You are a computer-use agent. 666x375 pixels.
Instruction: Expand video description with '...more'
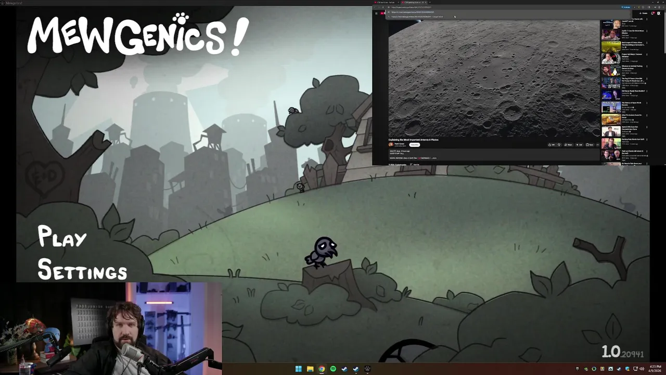point(434,158)
